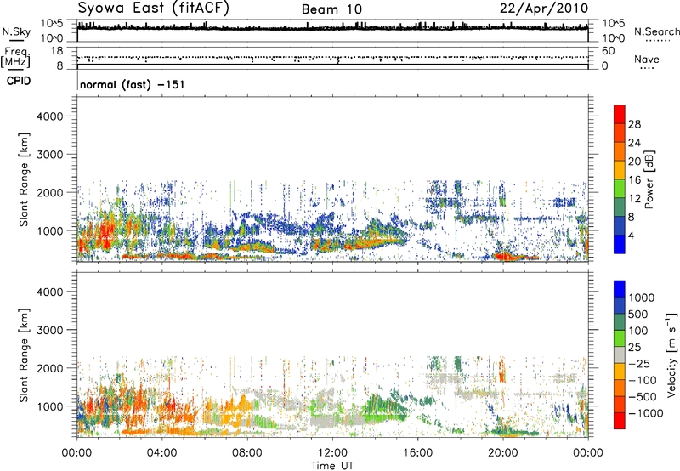Click 'Slant Range [km]' label of power panel
Image resolution: width=680 pixels, height=471 pixels.
[x=24, y=179]
